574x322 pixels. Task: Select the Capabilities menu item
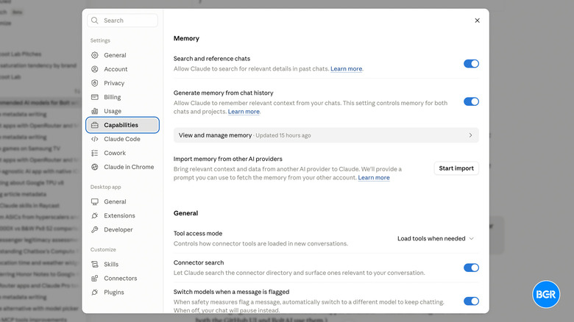coord(122,125)
